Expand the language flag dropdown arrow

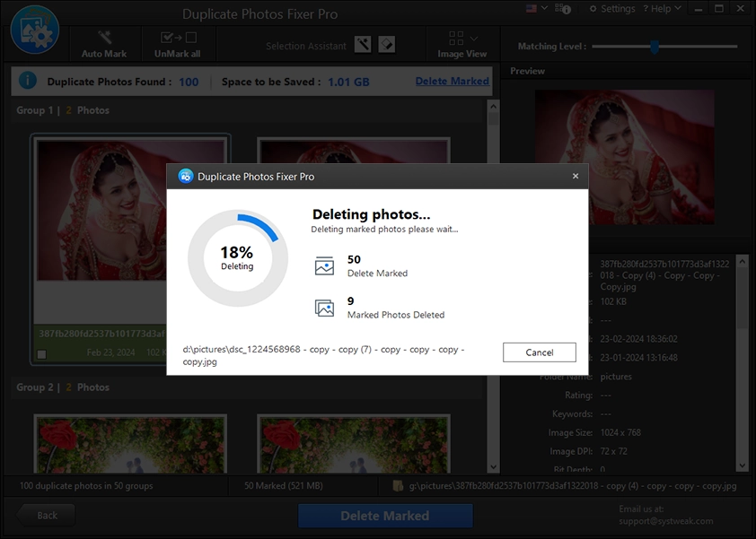coord(545,8)
